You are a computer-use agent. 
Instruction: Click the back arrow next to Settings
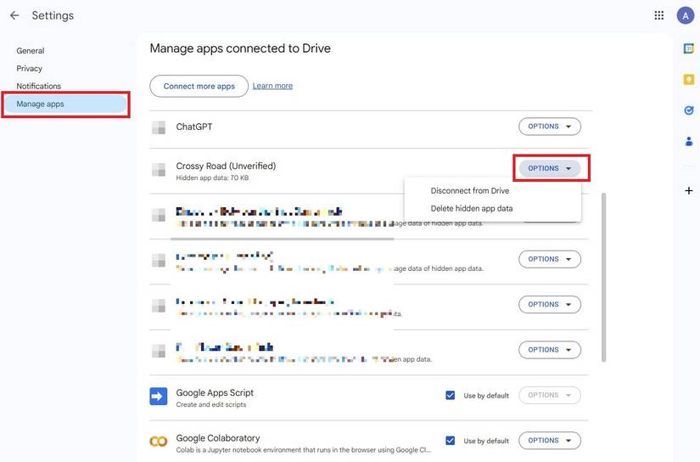(x=14, y=15)
